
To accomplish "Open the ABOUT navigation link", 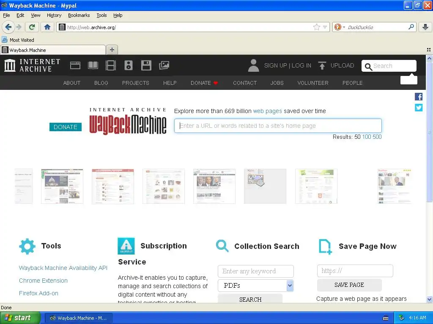I will pyautogui.click(x=72, y=83).
